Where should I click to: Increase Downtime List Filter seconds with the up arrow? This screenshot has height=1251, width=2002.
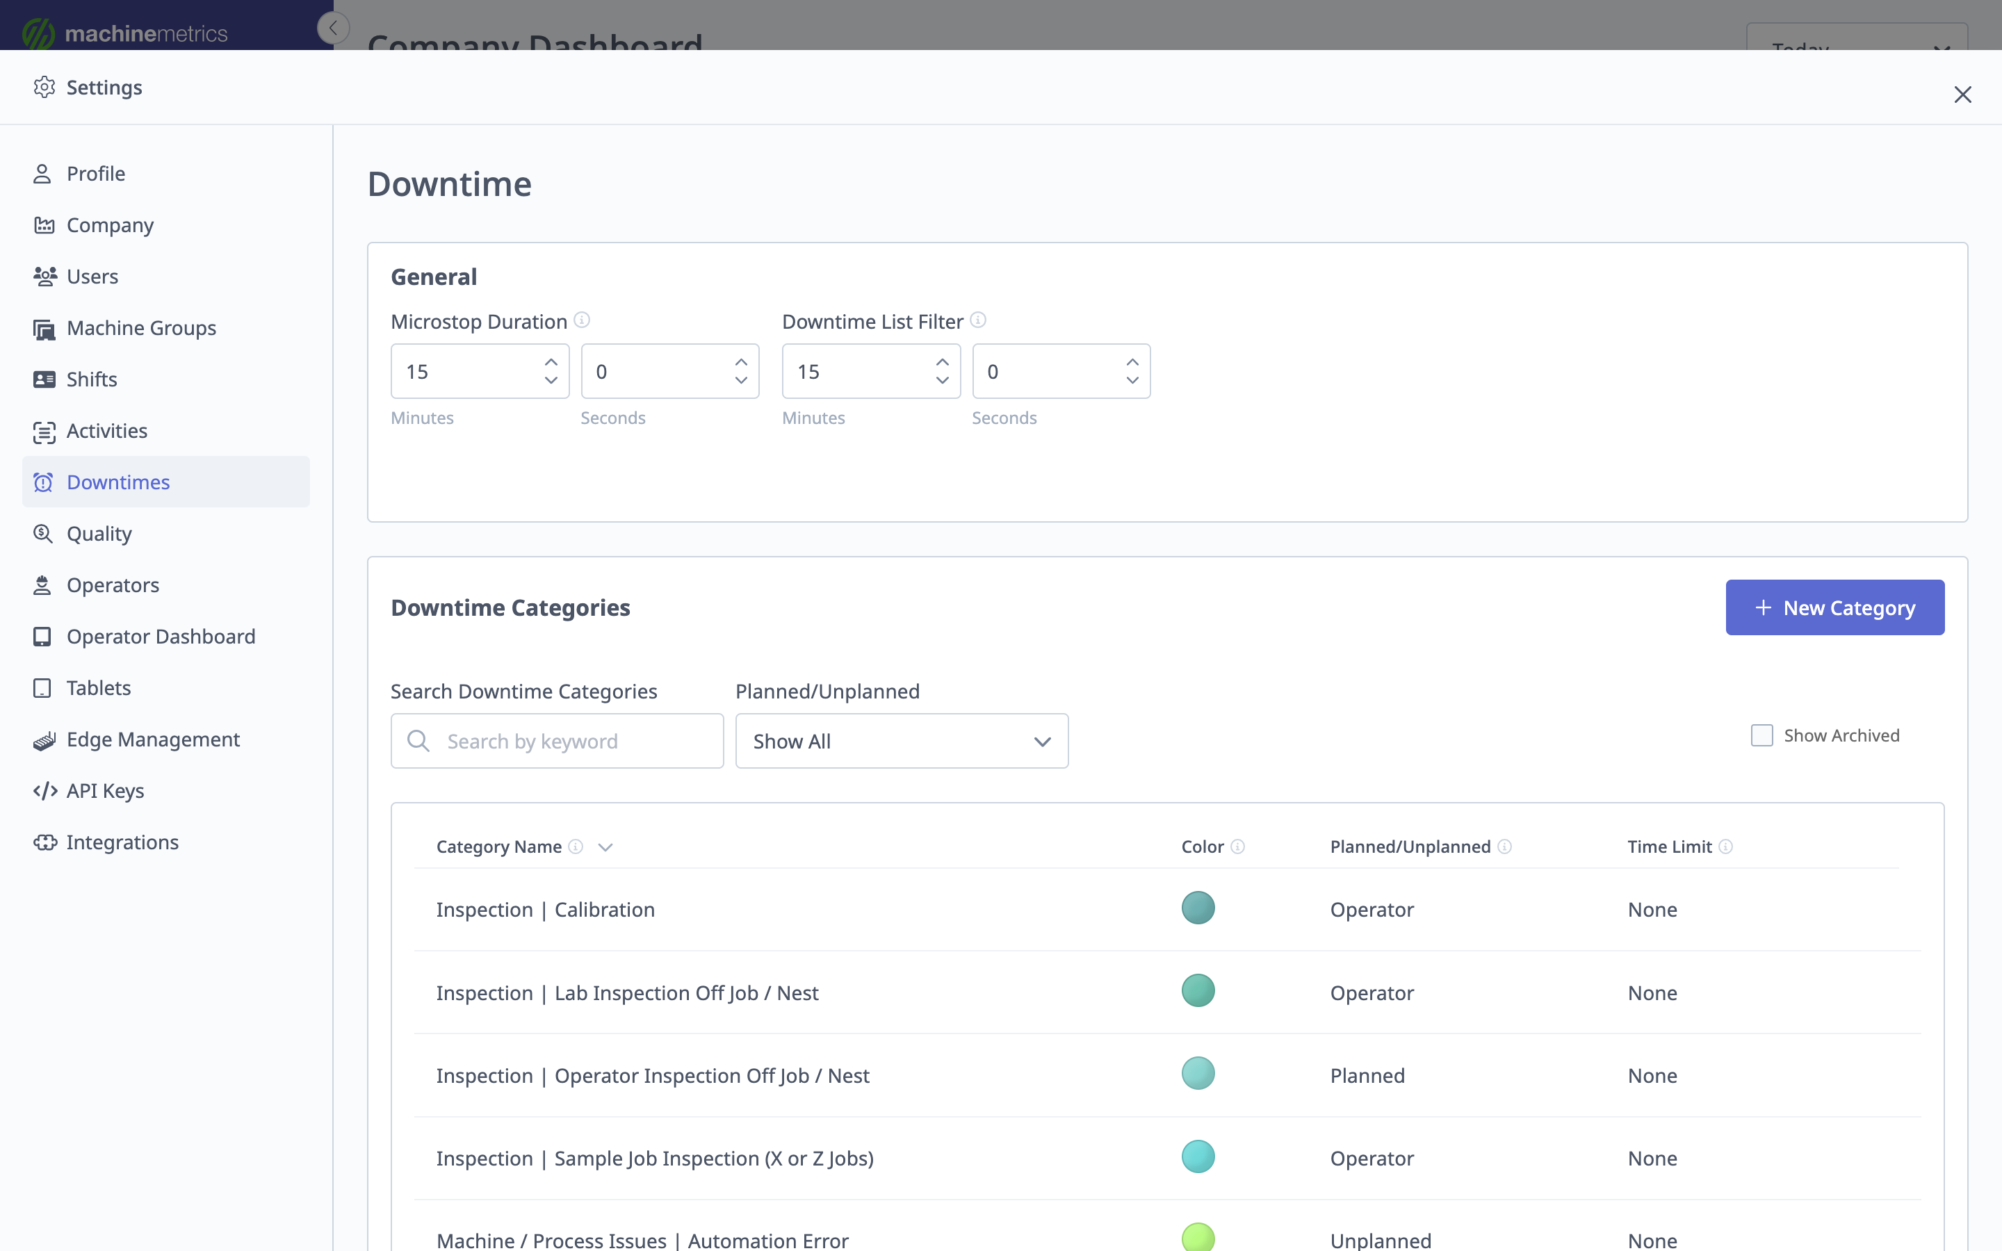pos(1132,362)
